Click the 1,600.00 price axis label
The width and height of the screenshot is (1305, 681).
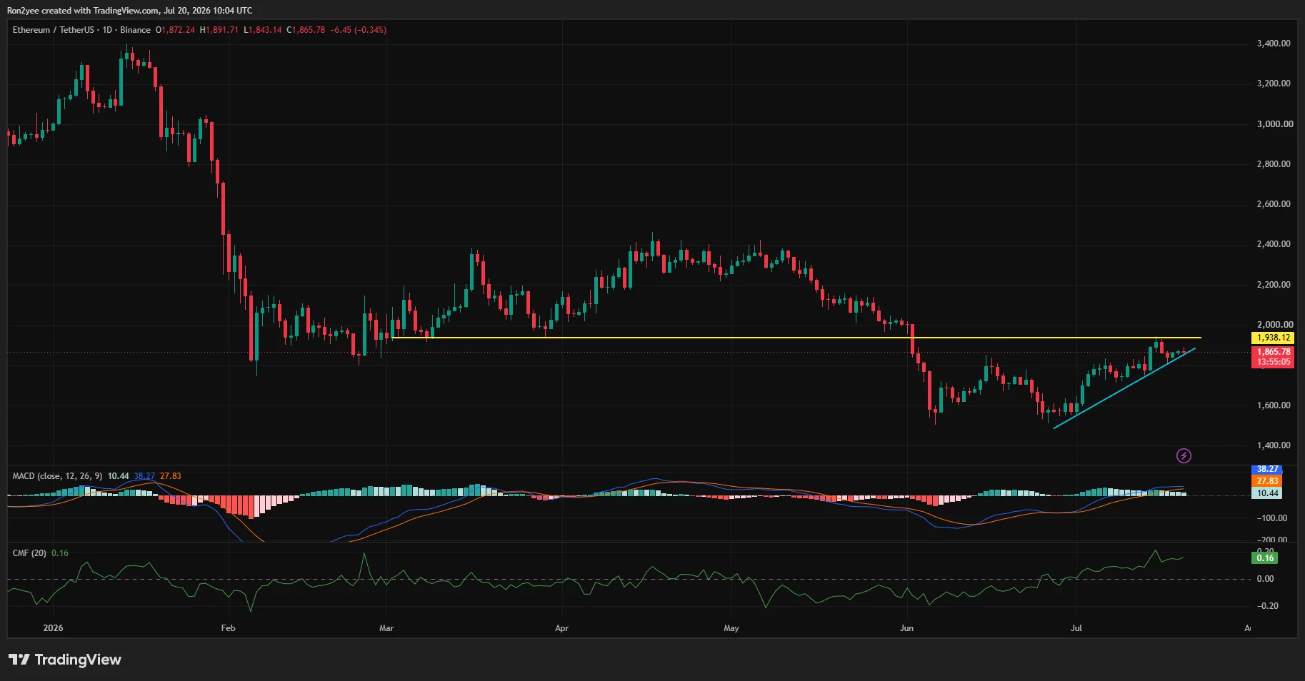(x=1274, y=405)
